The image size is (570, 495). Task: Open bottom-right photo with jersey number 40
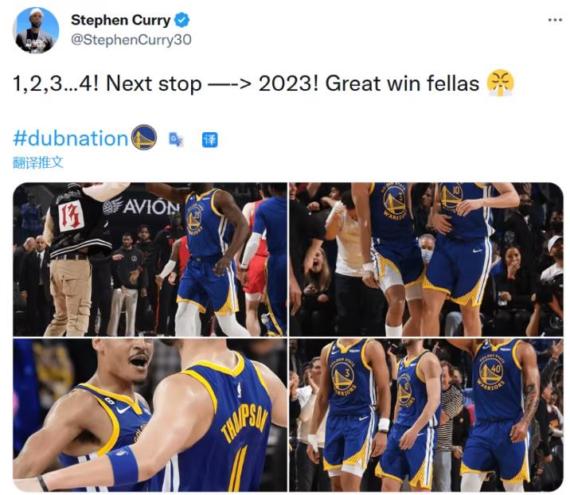pos(426,415)
